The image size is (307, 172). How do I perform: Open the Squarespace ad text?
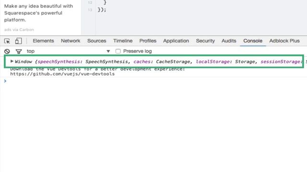pyautogui.click(x=38, y=13)
